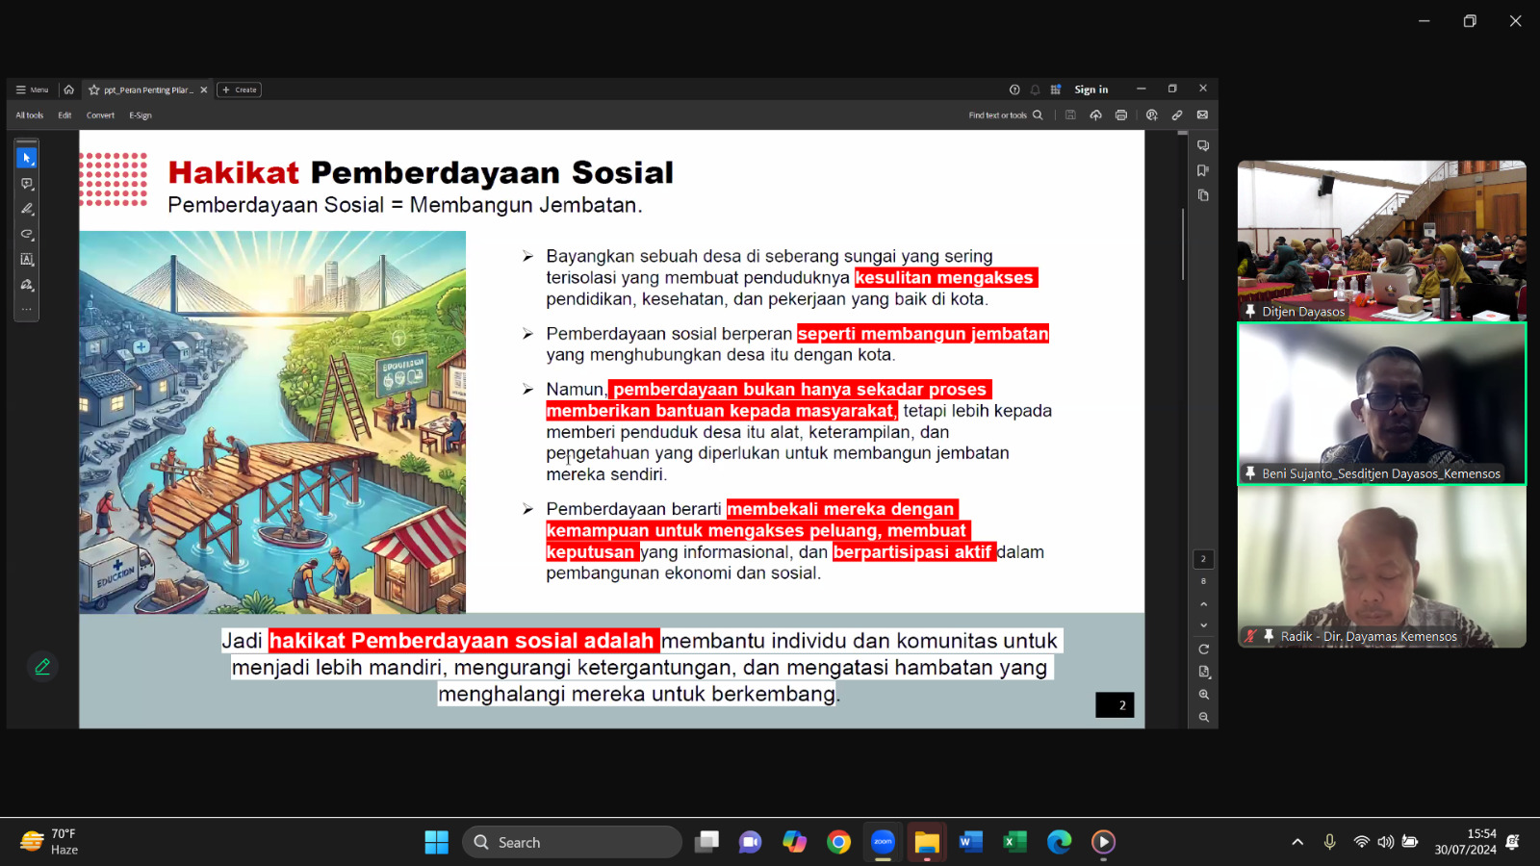Click the green annotate pencil button
The width and height of the screenshot is (1540, 866).
tap(42, 666)
